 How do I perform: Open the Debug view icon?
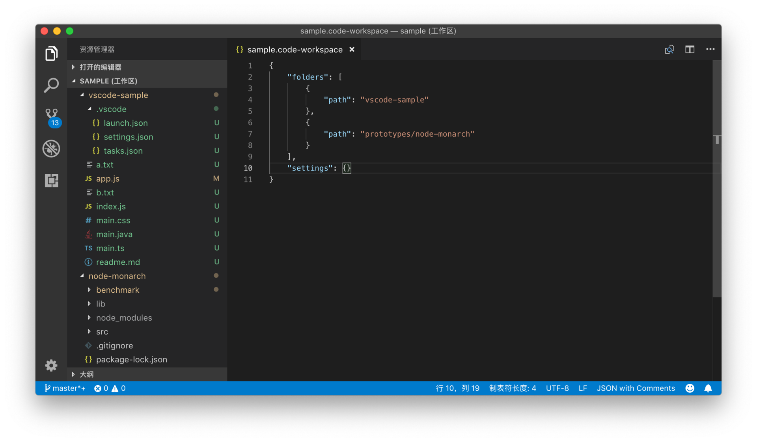click(51, 149)
